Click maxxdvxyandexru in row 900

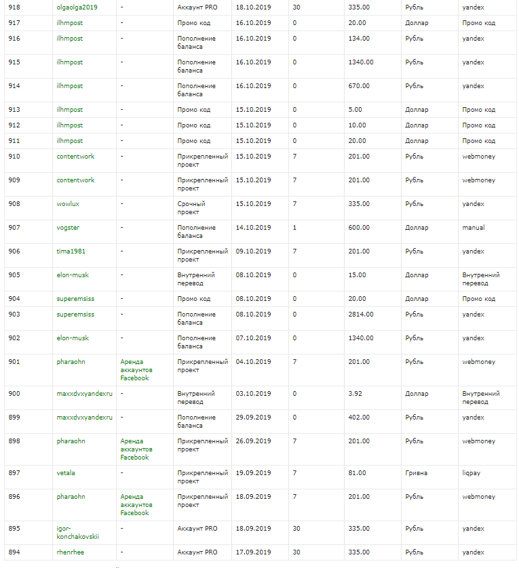(84, 394)
